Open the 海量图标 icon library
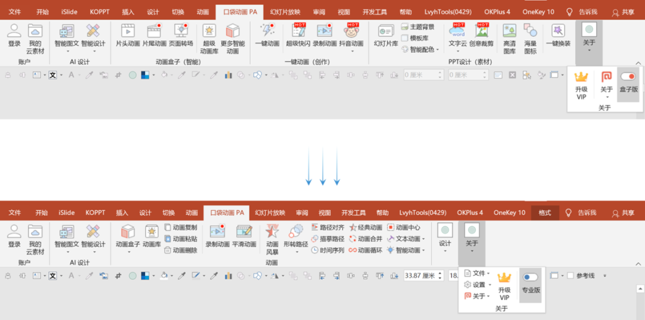The height and width of the screenshot is (320, 645). 530,39
